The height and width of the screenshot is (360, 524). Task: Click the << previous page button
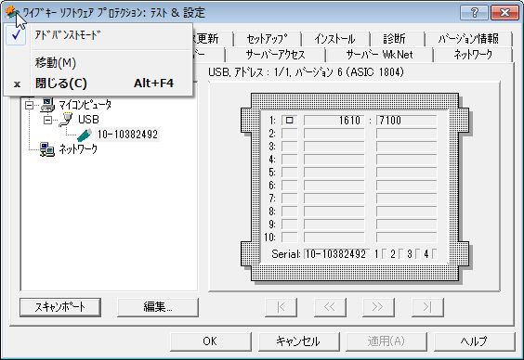point(330,307)
